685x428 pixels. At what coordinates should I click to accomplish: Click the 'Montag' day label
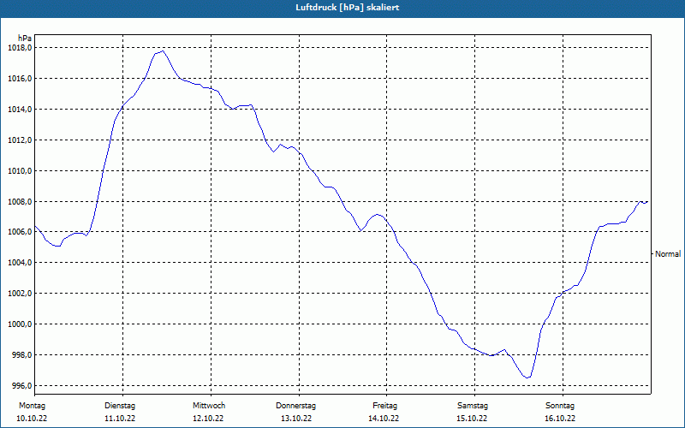(32, 406)
